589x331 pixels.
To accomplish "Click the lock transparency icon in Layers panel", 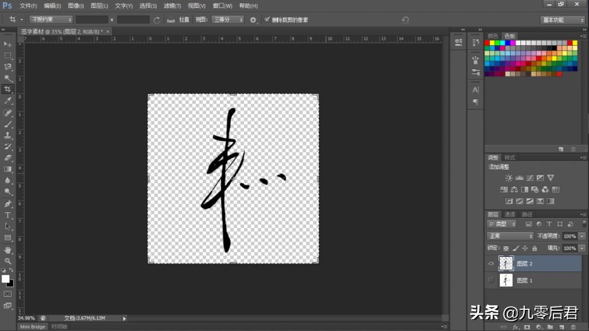I will 506,248.
